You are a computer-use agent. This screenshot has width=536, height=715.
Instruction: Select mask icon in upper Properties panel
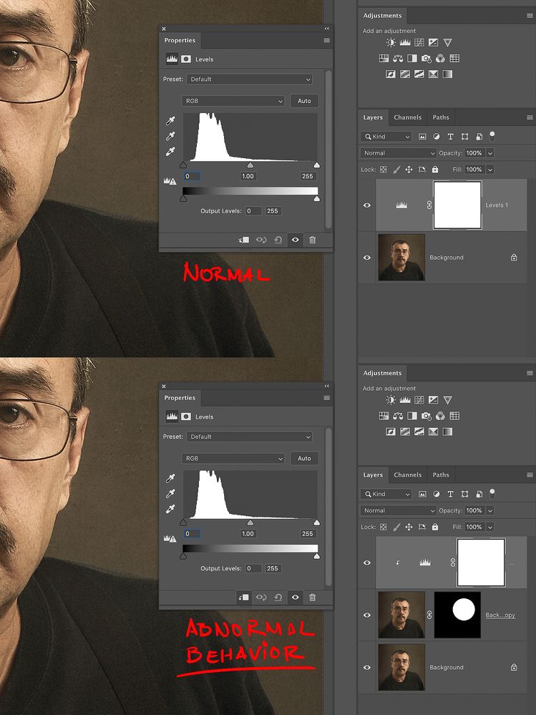186,59
